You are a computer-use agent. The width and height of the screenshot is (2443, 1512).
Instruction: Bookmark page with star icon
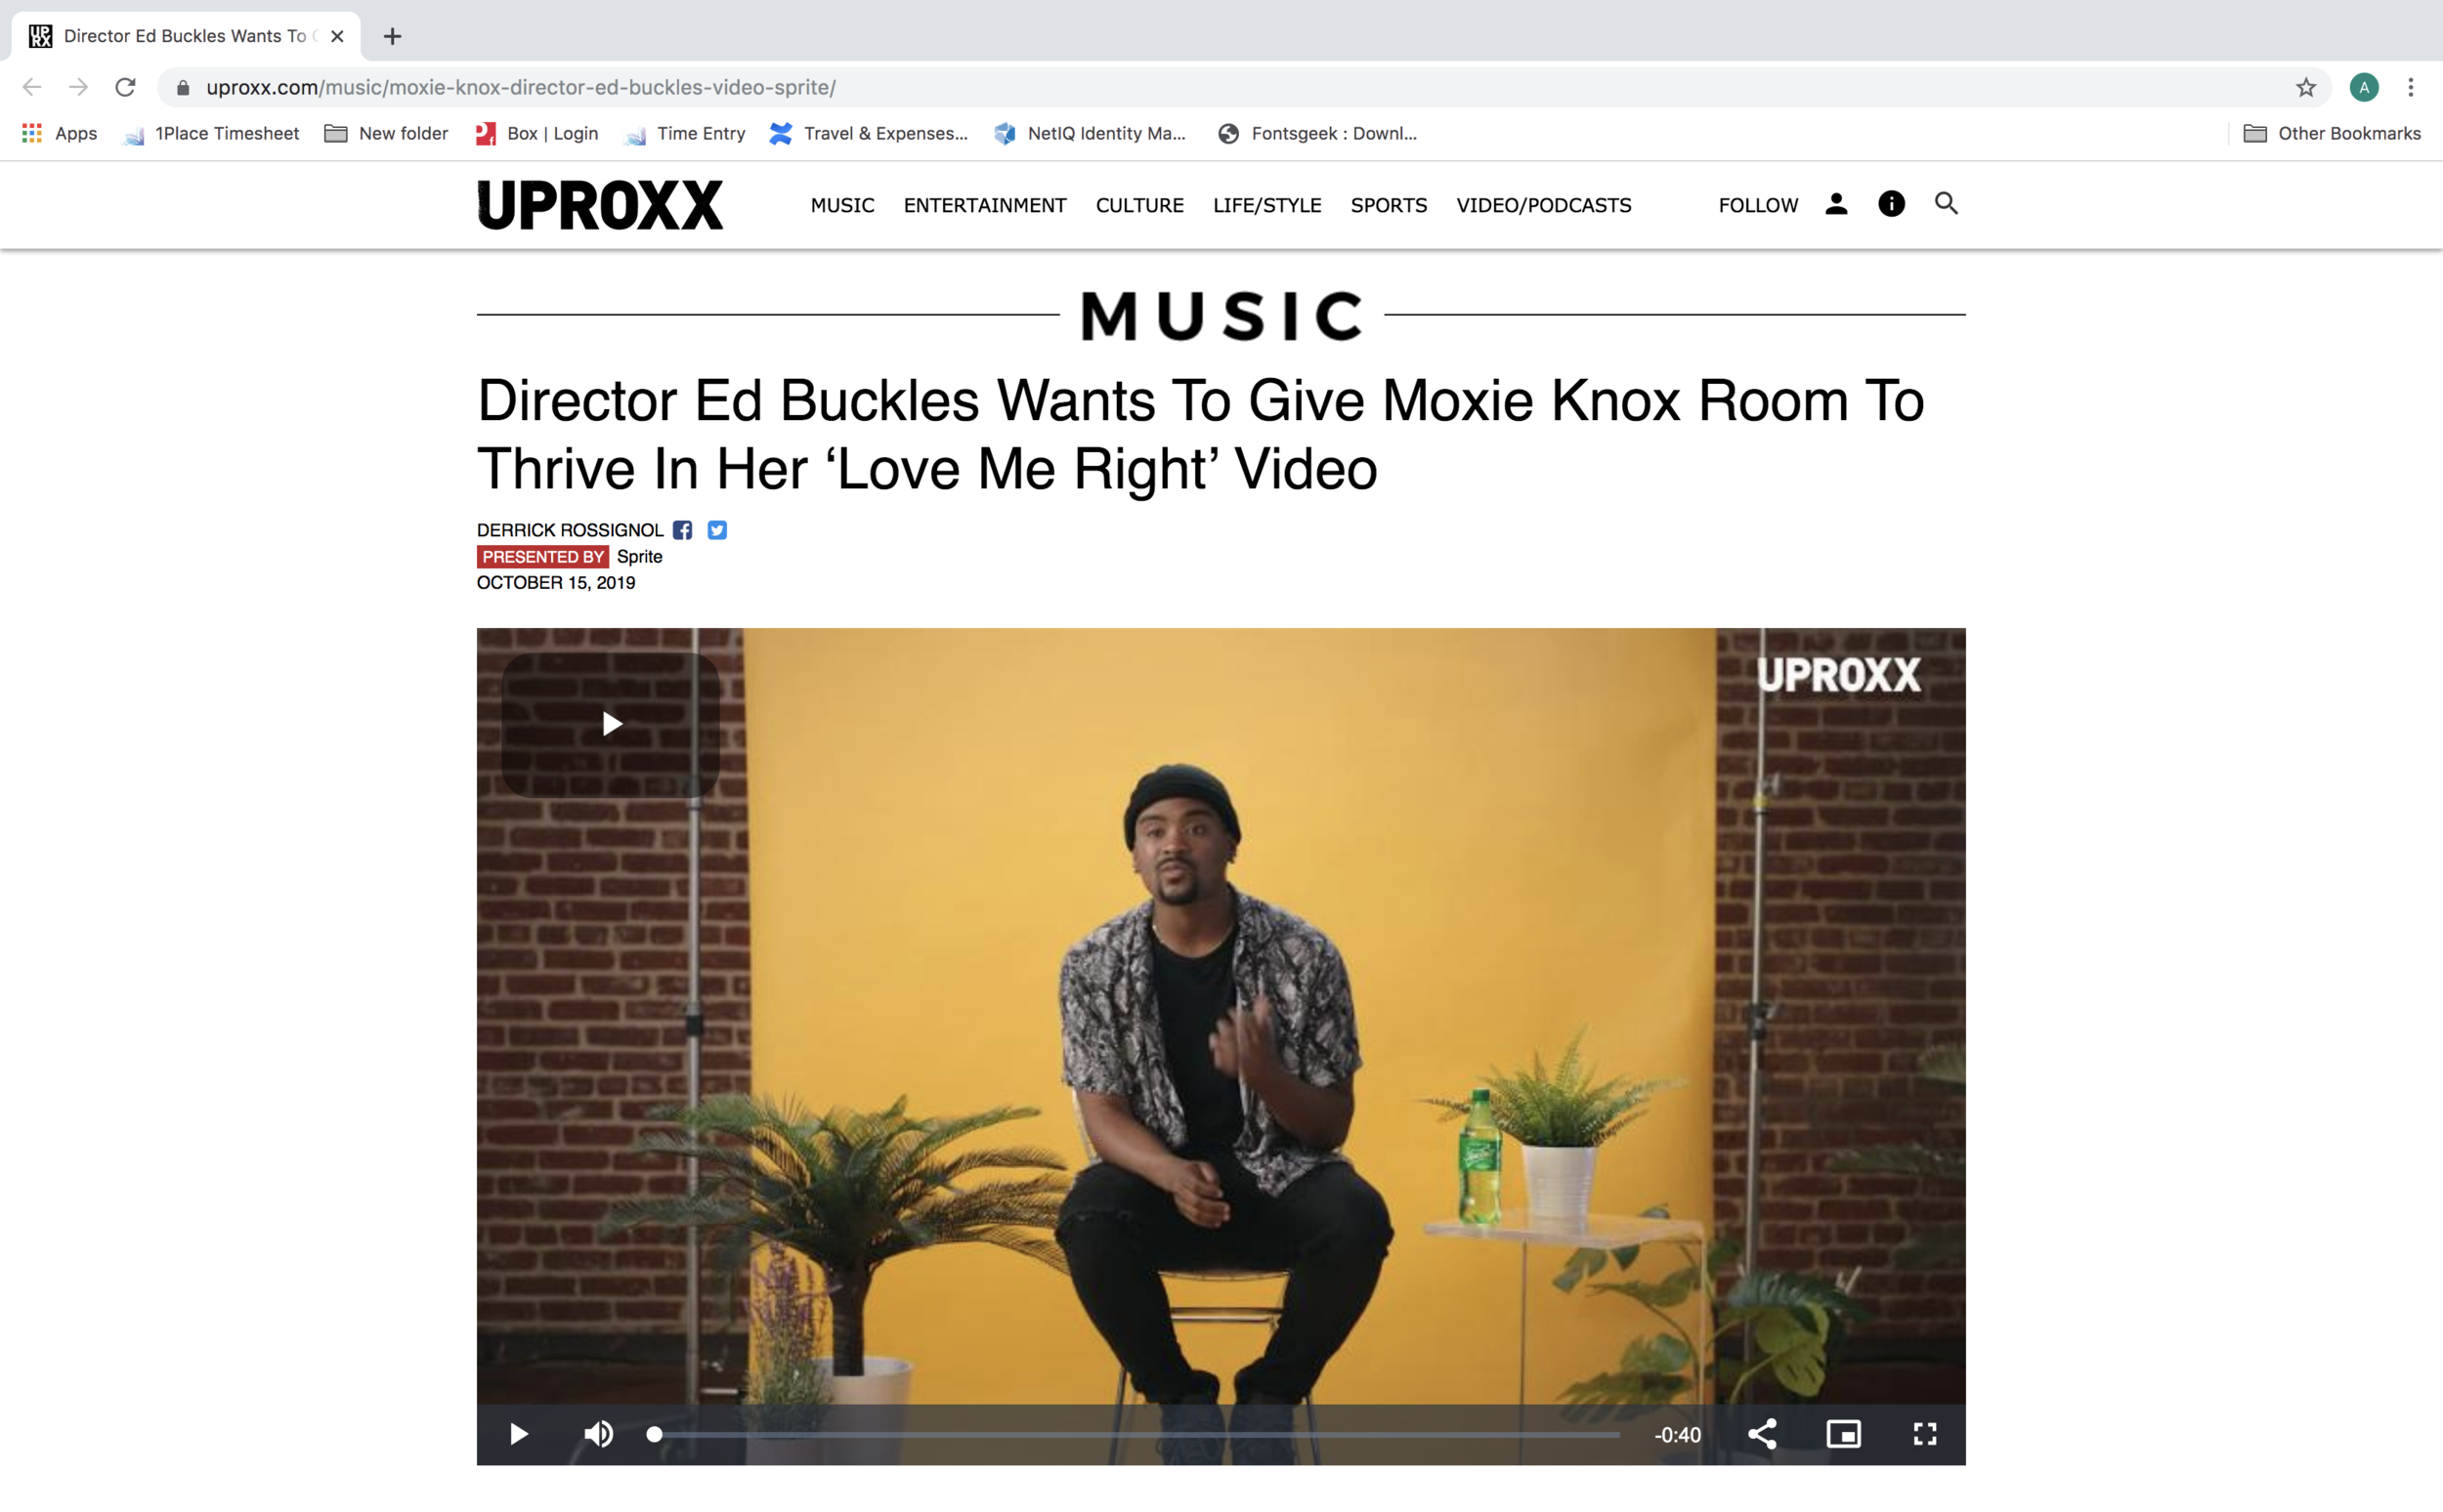click(x=2306, y=88)
